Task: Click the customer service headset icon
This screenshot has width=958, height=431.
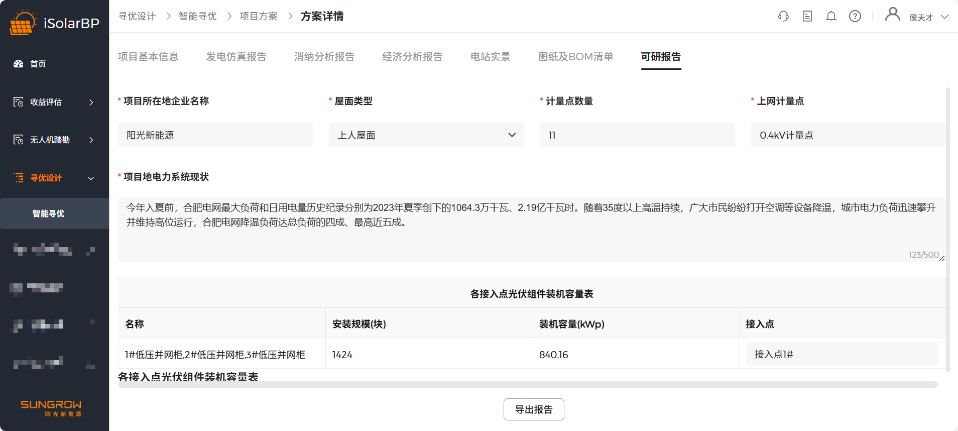Action: pos(783,17)
